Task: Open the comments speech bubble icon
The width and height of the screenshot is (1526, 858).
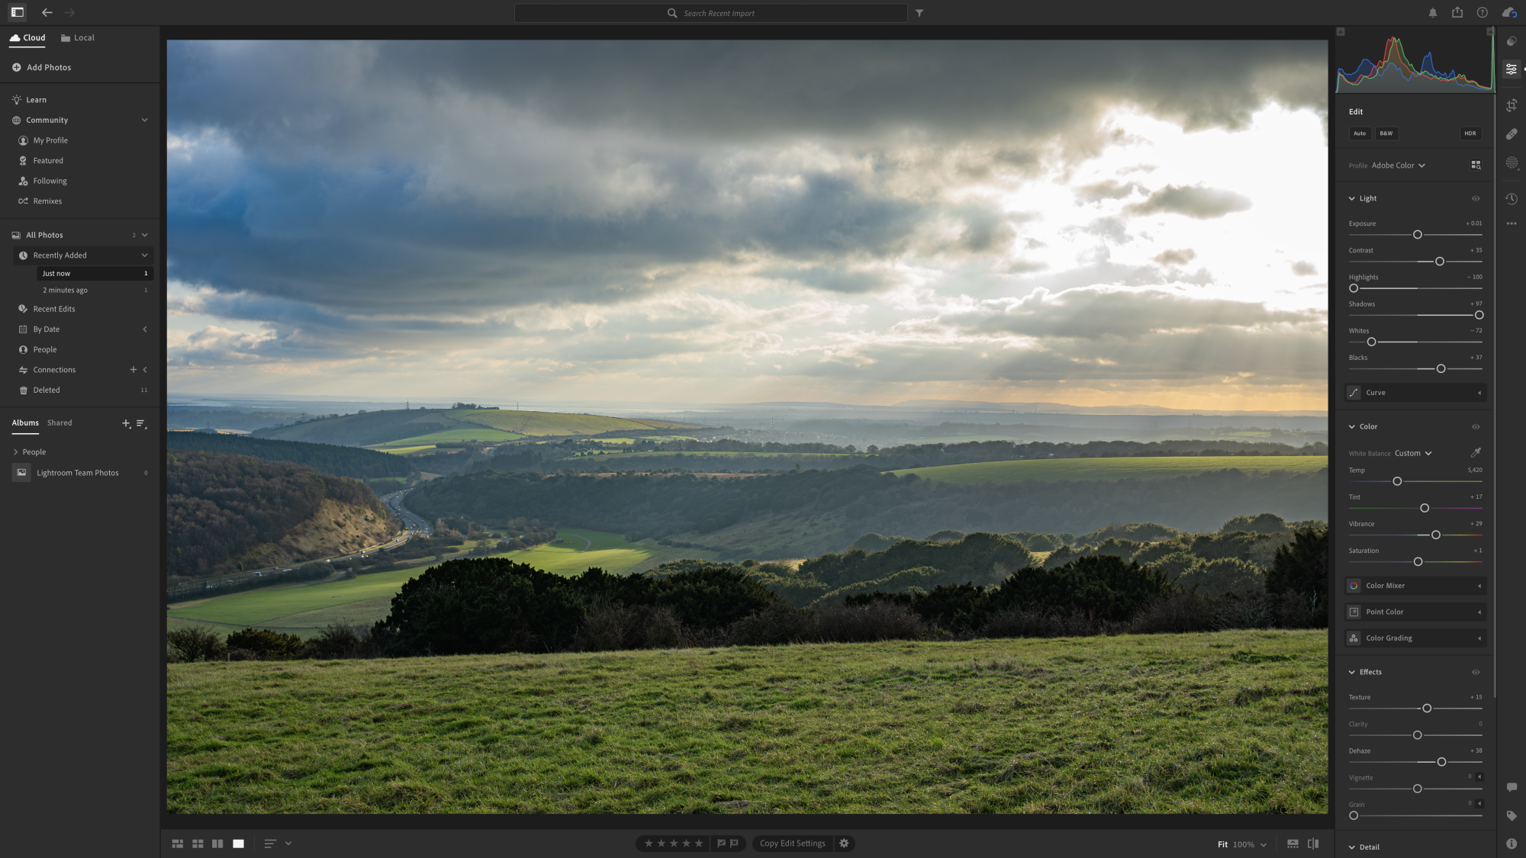Action: (x=1511, y=787)
